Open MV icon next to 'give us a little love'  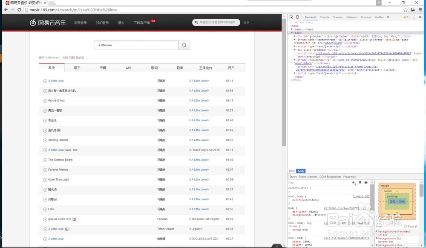pos(75,219)
